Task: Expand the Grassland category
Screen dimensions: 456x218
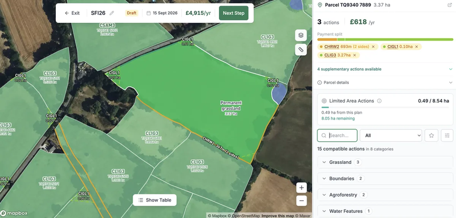Action: (x=385, y=162)
